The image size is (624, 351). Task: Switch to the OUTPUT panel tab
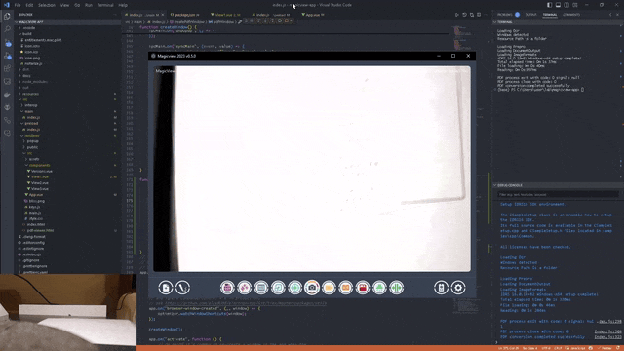[530, 15]
